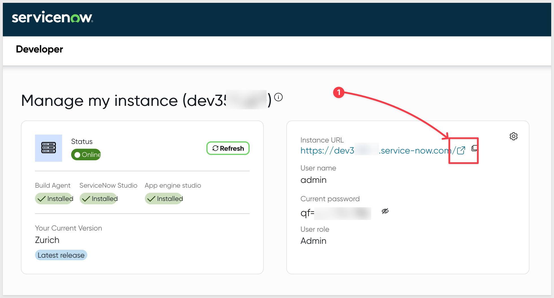Viewport: 554px width, 298px height.
Task: Toggle password visibility eye icon
Action: [385, 211]
